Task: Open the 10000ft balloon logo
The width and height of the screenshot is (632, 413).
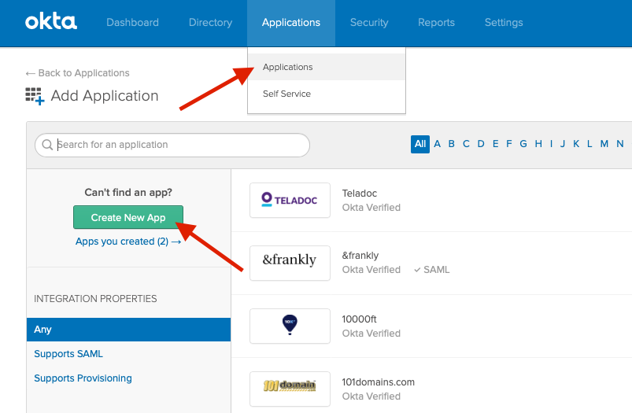Action: click(290, 326)
